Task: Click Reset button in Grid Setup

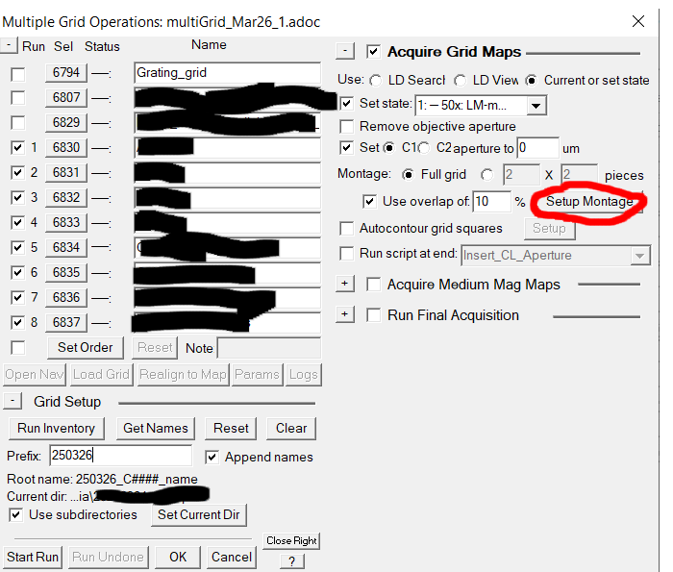Action: click(x=231, y=428)
